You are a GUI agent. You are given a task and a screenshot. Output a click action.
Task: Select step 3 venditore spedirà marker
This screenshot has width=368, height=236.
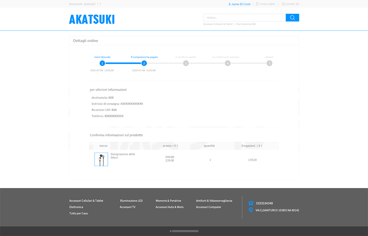pos(186,63)
